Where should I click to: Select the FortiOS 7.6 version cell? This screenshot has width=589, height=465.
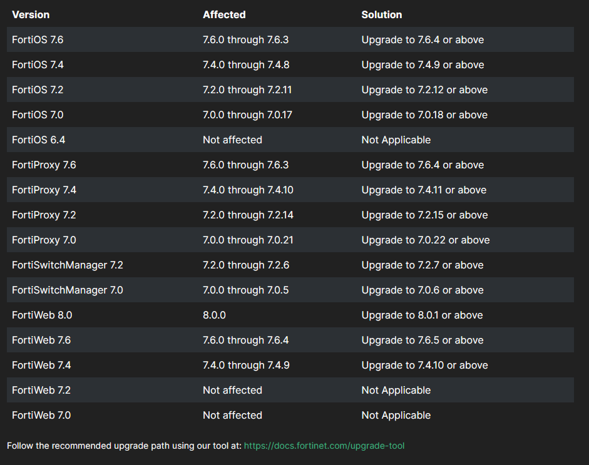(x=38, y=39)
